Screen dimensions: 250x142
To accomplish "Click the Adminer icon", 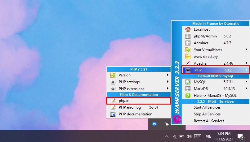I will [188, 43].
